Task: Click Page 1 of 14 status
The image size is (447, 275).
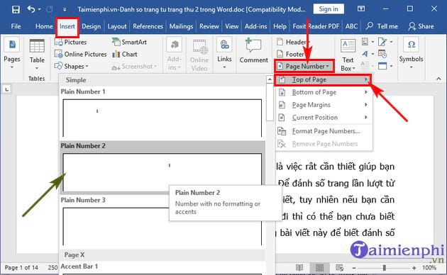Action: pos(21,268)
